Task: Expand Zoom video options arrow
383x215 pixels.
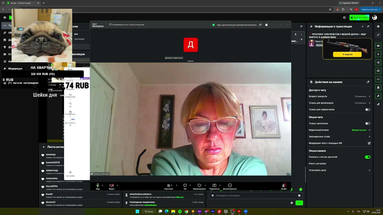Action: pyautogui.click(x=117, y=185)
